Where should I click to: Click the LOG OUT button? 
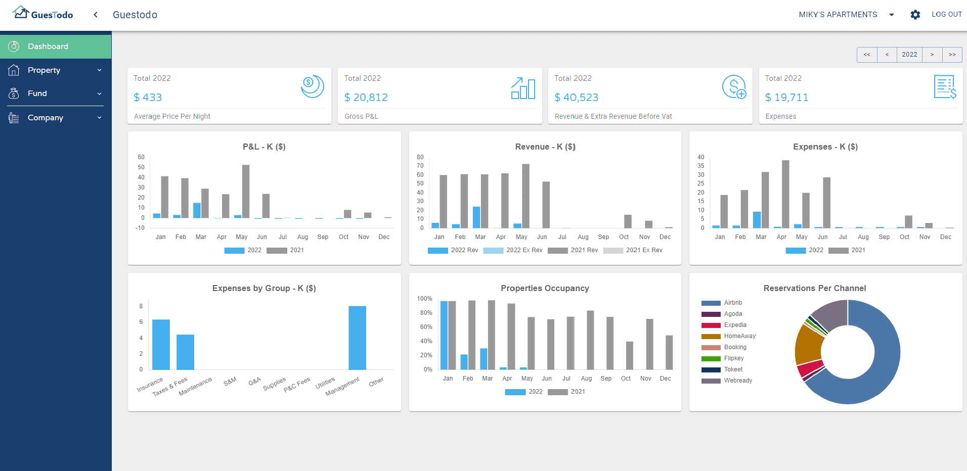pyautogui.click(x=946, y=15)
